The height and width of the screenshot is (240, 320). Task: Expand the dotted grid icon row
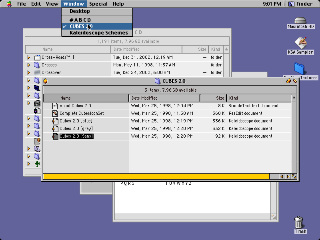tap(29, 148)
